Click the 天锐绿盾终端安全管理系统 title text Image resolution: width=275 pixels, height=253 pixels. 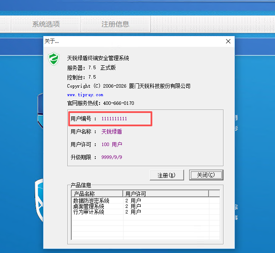pyautogui.click(x=98, y=58)
